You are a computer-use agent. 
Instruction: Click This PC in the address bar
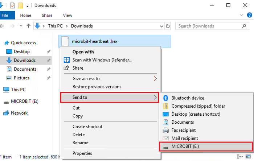click(55, 26)
